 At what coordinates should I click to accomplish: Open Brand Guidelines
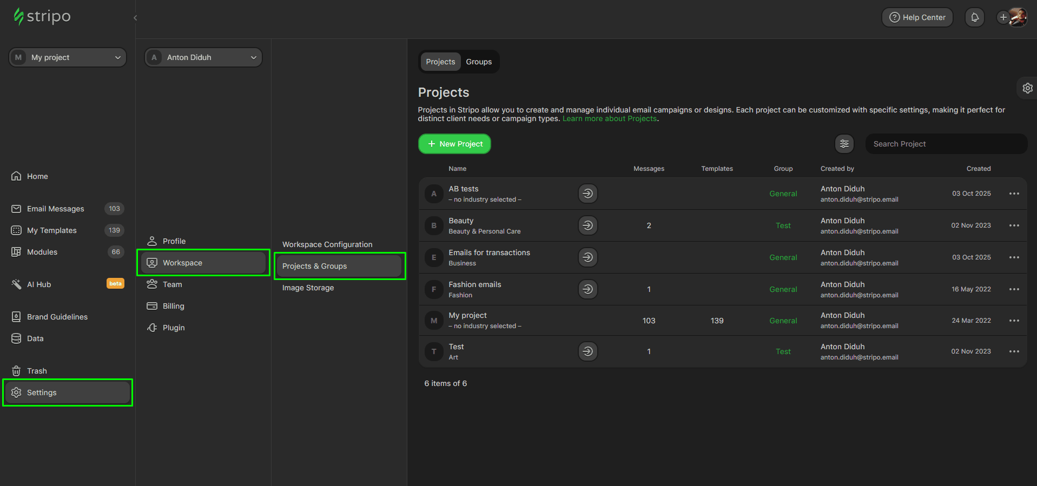pos(68,317)
